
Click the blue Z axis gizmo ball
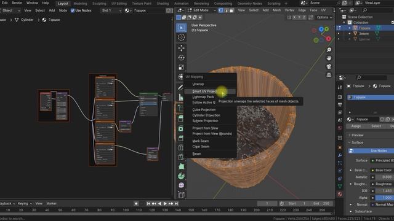point(321,29)
